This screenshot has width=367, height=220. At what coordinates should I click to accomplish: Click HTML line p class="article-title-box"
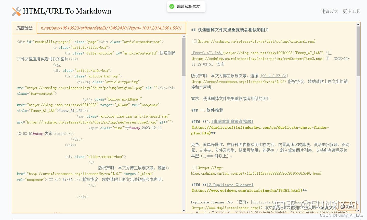click(82, 48)
